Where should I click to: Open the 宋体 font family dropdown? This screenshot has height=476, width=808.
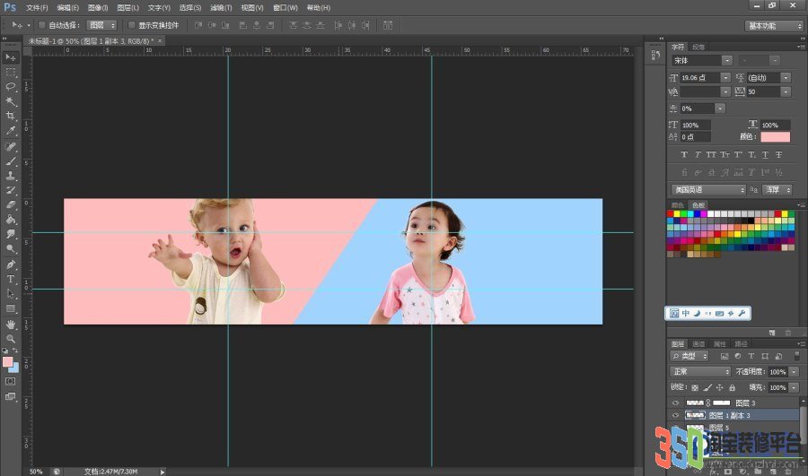[702, 60]
